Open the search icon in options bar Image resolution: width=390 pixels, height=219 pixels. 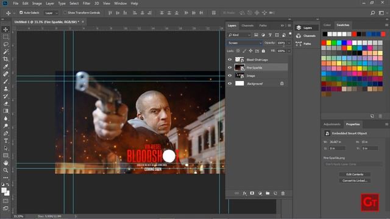click(x=372, y=13)
